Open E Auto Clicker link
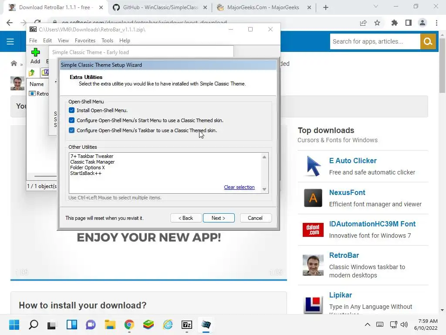This screenshot has height=335, width=446. click(x=353, y=161)
